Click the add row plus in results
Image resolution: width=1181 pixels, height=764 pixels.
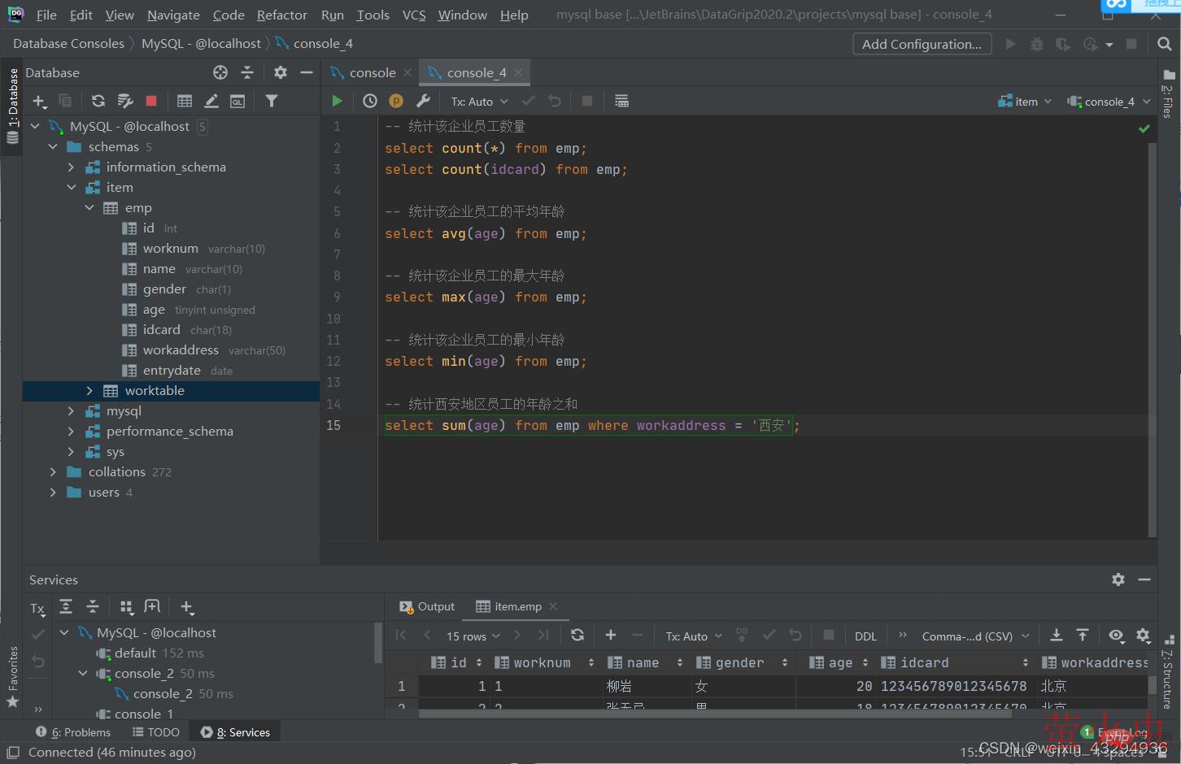pyautogui.click(x=611, y=636)
